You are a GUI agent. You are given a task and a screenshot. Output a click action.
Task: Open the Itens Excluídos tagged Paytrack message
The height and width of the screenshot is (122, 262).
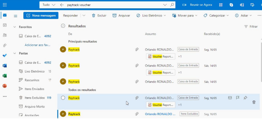(159, 114)
